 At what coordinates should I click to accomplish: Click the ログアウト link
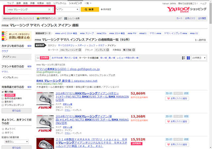click(x=28, y=19)
